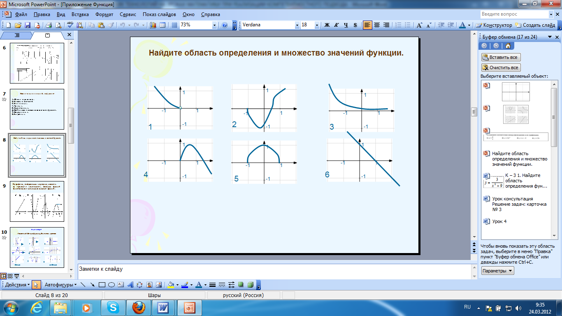The width and height of the screenshot is (562, 316).
Task: Open the Действия dropdown
Action: point(17,285)
